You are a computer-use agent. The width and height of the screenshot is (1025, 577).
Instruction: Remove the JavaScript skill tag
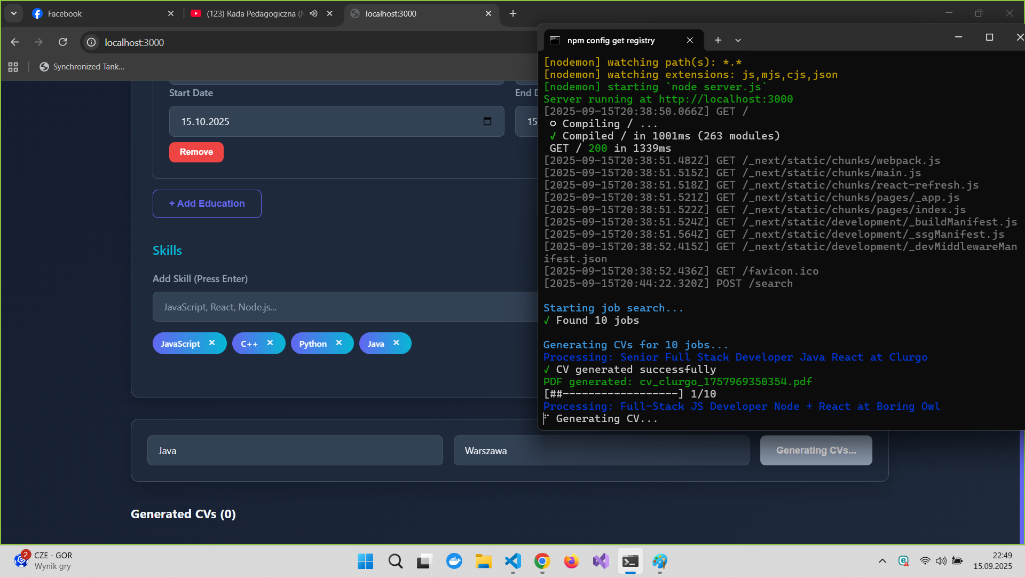click(x=212, y=343)
